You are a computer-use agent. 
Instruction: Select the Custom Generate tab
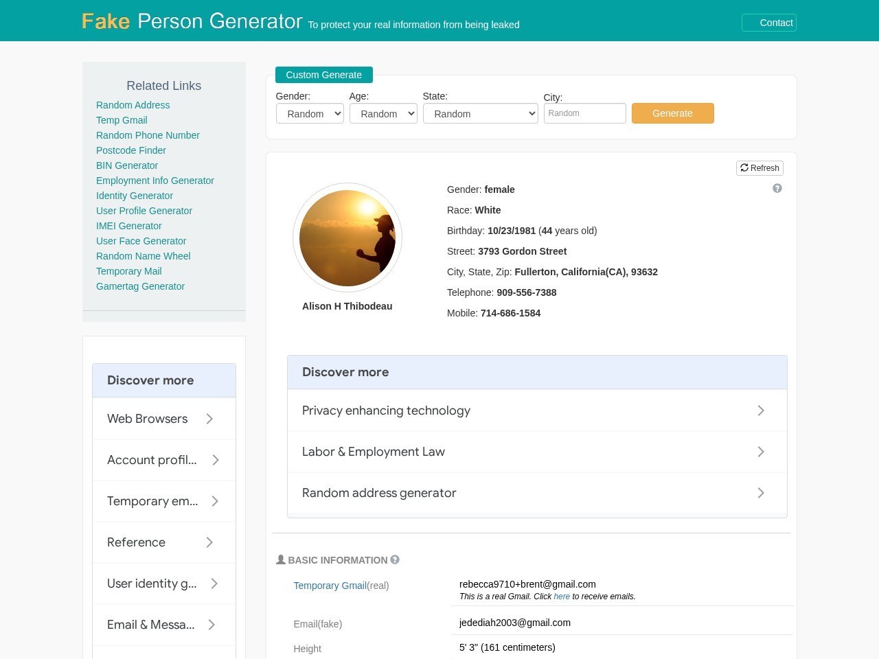[324, 75]
